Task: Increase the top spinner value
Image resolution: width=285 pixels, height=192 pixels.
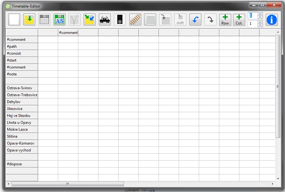Action: [x=260, y=14]
